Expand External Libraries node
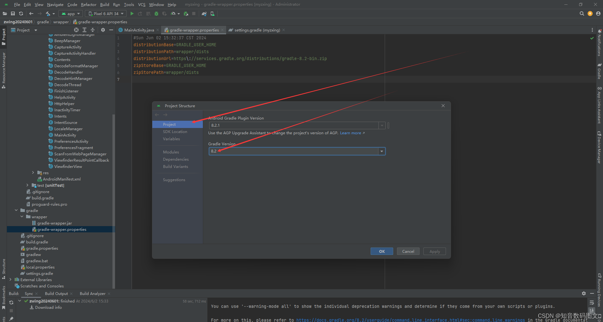603x322 pixels. pyautogui.click(x=10, y=280)
